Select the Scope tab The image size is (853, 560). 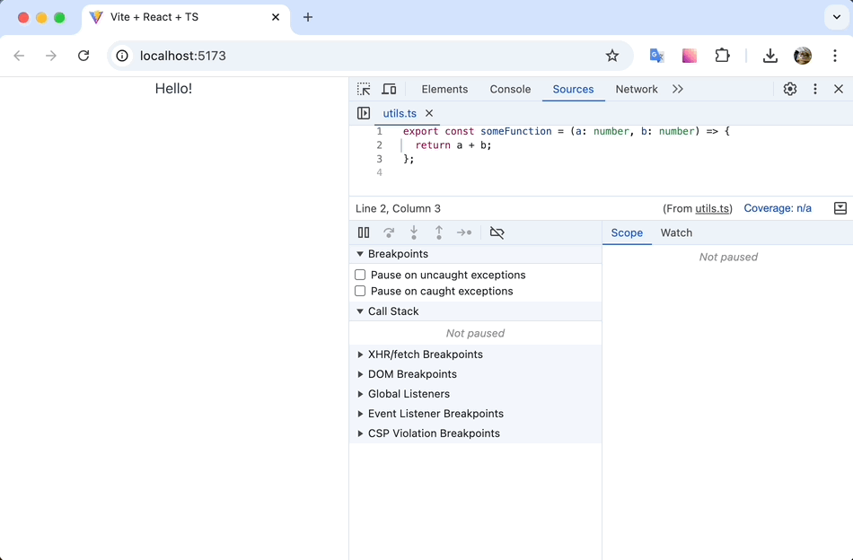point(627,232)
